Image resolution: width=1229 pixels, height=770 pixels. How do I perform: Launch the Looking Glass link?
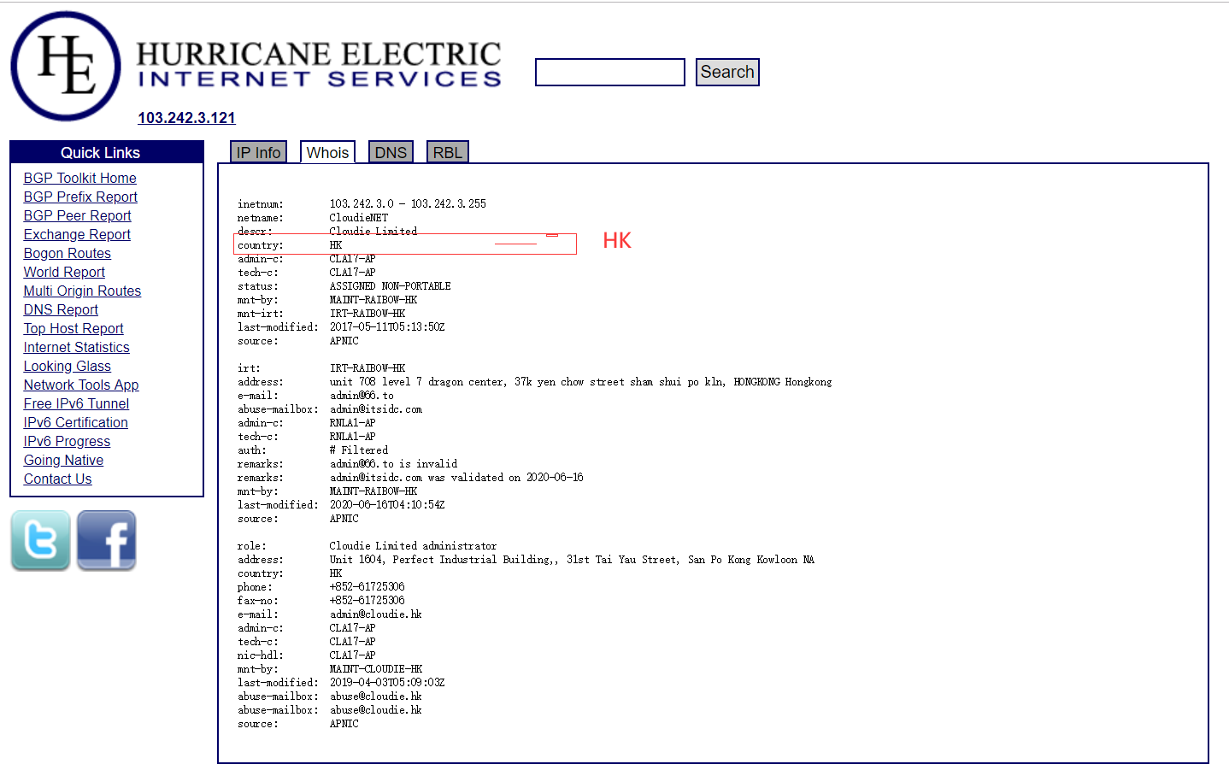point(67,366)
